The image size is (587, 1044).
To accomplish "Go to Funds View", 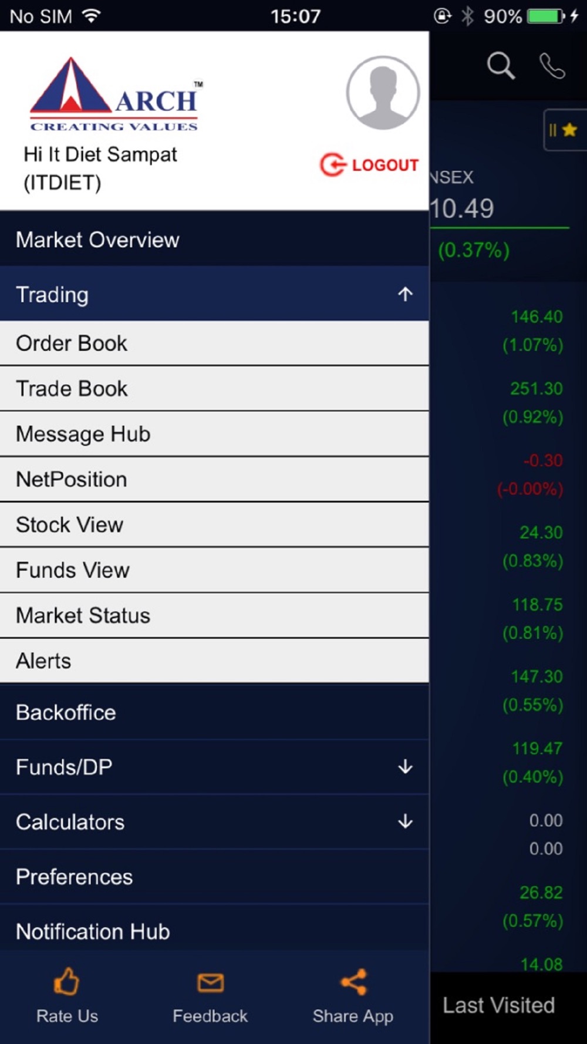I will [214, 570].
